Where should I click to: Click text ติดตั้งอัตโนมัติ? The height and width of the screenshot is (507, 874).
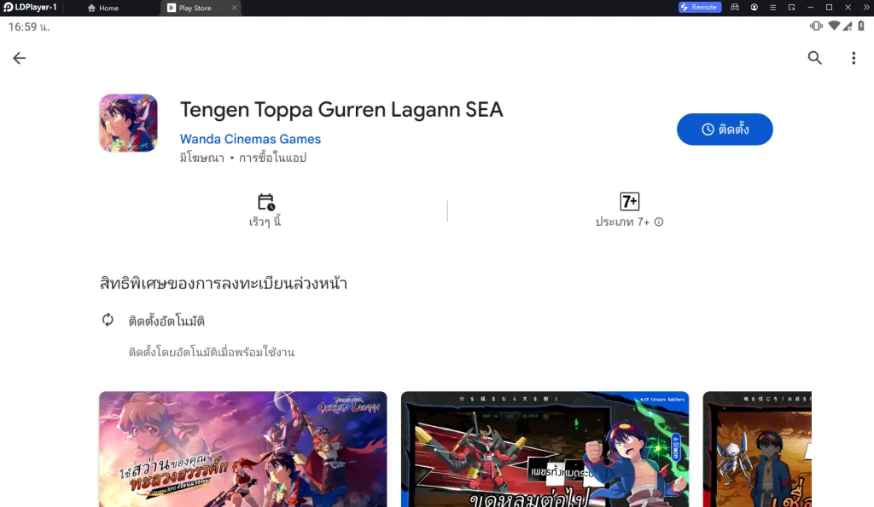[166, 321]
